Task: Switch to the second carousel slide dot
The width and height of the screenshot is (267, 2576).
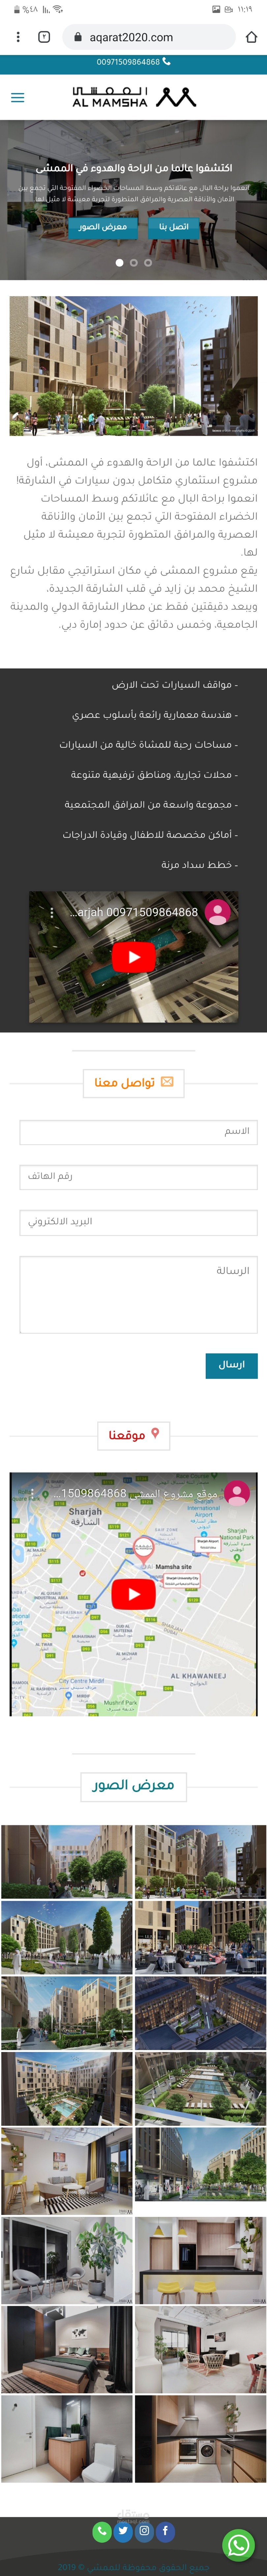Action: (x=133, y=263)
